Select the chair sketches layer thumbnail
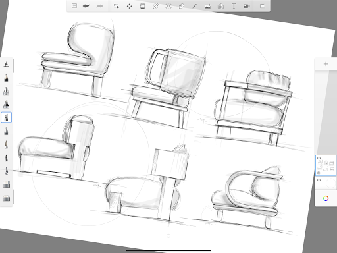The height and width of the screenshot is (253, 337). tap(326, 165)
